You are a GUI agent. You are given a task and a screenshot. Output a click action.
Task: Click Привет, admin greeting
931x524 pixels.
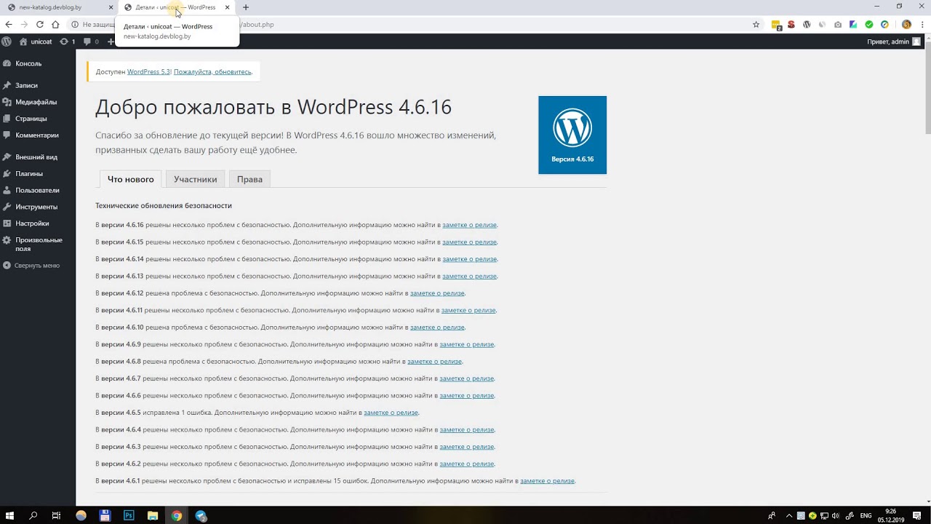[x=887, y=41]
